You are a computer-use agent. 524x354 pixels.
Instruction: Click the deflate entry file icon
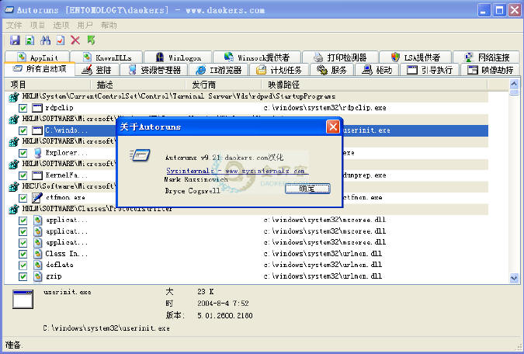point(38,265)
